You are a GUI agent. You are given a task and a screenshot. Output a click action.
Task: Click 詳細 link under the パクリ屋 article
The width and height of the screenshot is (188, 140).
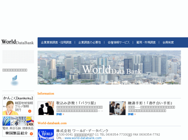click(x=59, y=114)
